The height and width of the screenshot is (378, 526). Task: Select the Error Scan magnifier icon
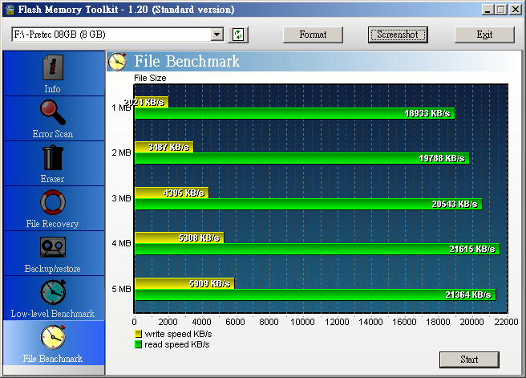[x=53, y=112]
